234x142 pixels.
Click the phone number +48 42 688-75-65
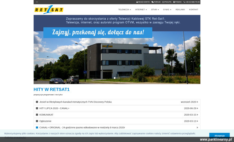(x=191, y=2)
